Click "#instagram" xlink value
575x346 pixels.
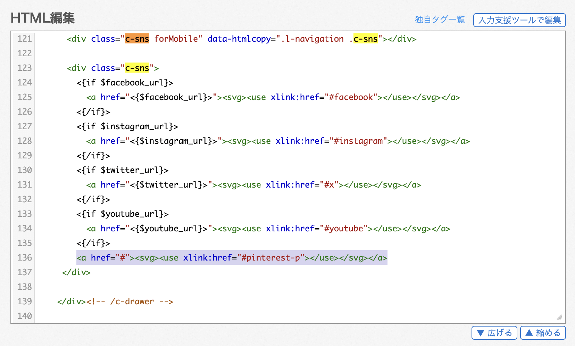[x=358, y=141]
